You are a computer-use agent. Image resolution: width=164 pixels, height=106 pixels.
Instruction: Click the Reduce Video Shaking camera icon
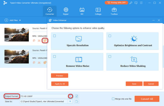click(x=134, y=60)
